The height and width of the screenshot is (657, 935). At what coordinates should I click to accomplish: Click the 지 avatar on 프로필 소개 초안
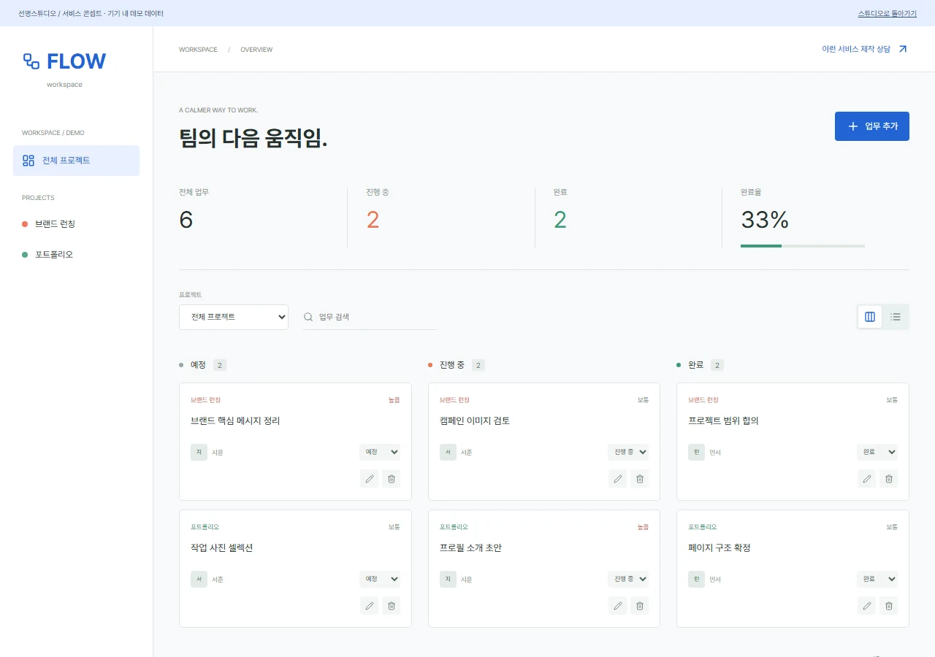click(x=449, y=580)
